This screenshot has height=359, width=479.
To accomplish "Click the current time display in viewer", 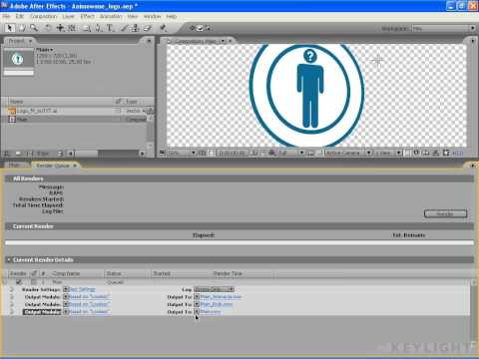I will (x=232, y=153).
